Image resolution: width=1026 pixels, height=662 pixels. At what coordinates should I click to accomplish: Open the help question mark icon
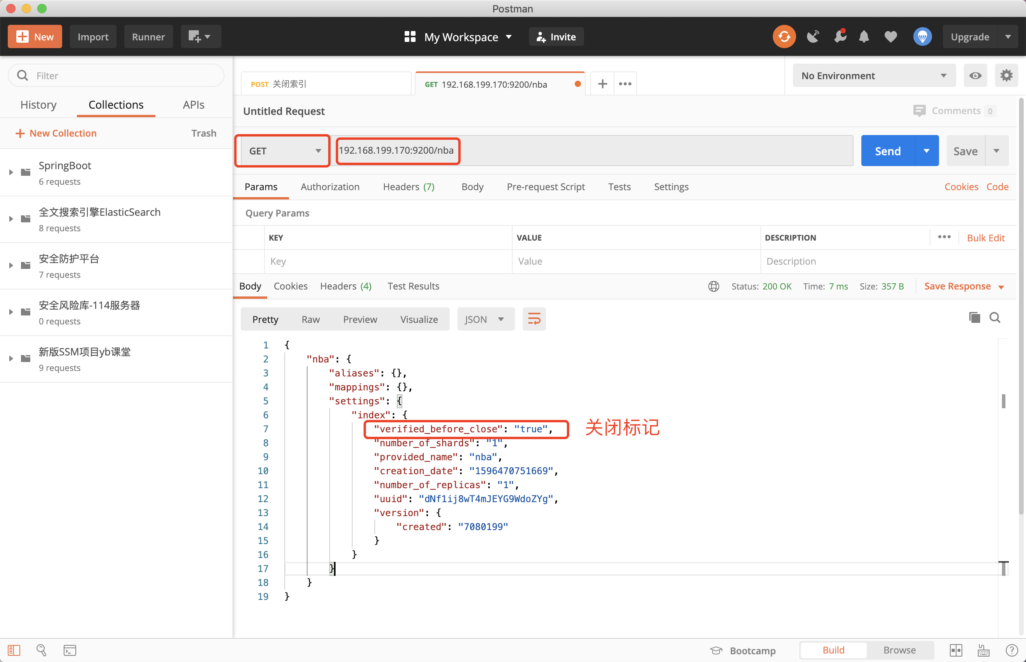click(1012, 650)
